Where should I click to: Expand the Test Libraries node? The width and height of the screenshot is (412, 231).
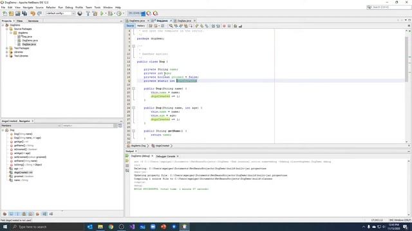pyautogui.click(x=7, y=56)
